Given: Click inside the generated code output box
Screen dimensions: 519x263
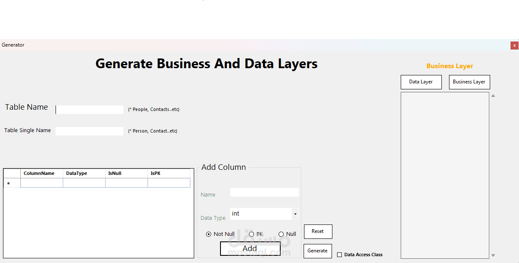Looking at the screenshot, I should point(445,175).
